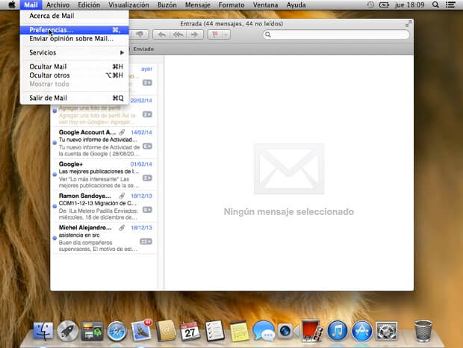The image size is (463, 348).
Task: Expand thread badge on the ayer message
Action: (147, 83)
